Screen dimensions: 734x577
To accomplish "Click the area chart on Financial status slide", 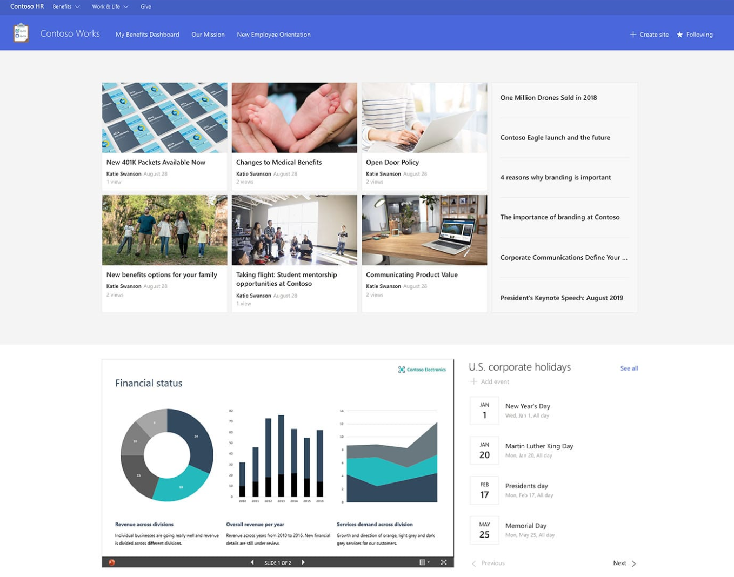I will tap(389, 457).
